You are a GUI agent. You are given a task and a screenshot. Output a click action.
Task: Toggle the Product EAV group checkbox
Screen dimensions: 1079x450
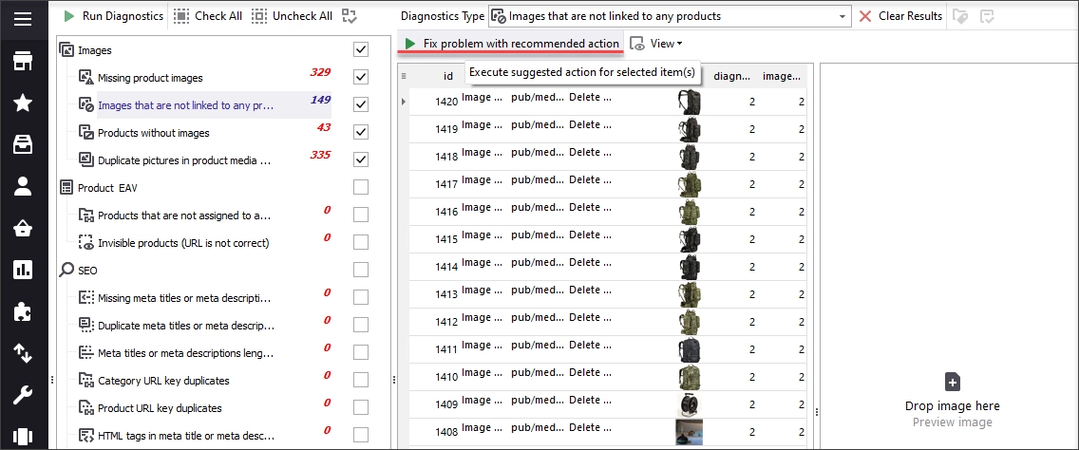pos(361,187)
